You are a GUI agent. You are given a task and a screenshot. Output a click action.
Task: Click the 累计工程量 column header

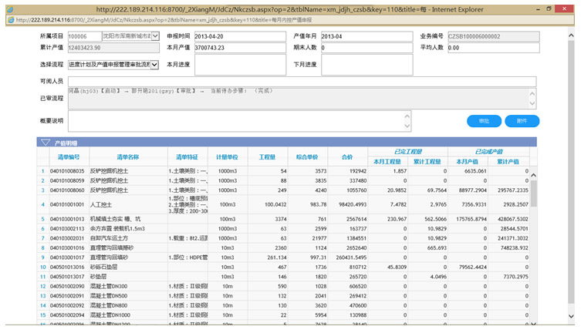click(x=427, y=162)
